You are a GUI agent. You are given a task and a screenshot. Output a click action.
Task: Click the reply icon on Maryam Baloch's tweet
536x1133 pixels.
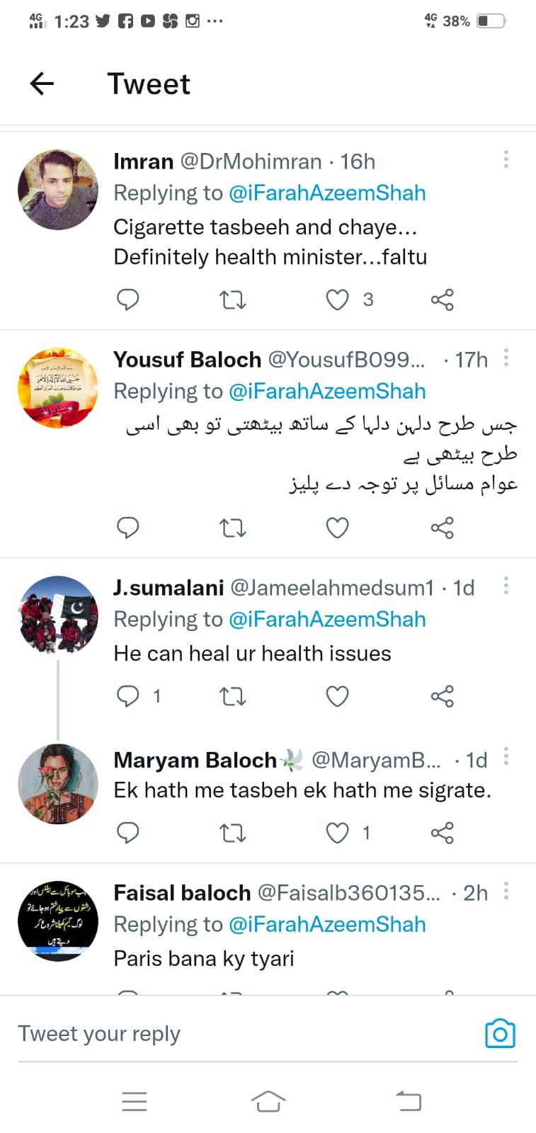(x=128, y=833)
